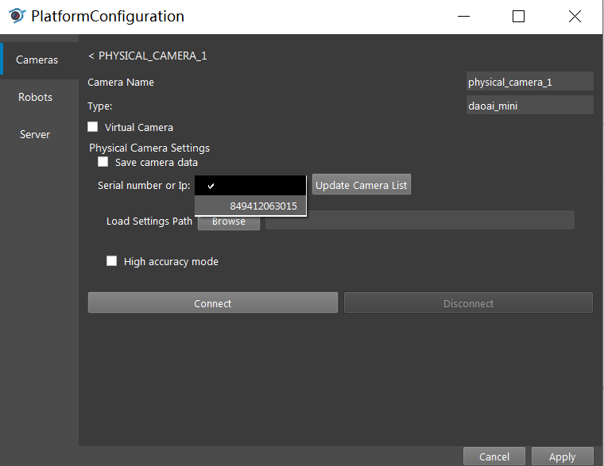Viewport: 604px width, 466px height.
Task: Click the Cancel button
Action: (494, 456)
